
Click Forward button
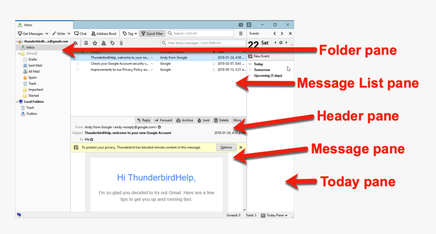(x=163, y=120)
